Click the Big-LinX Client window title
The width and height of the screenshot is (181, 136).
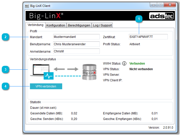(40, 6)
